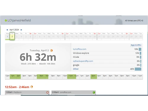148x111 pixels.
Task: Go to next month arrow
Action: point(21,30)
